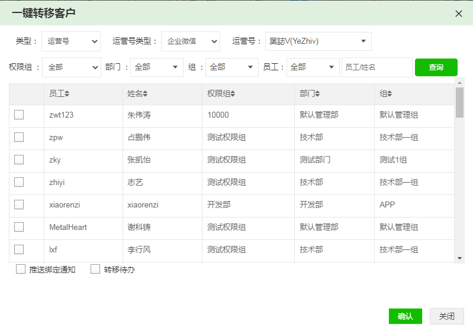Focus the 员工/姓名 search field
The image size is (473, 331).
tap(377, 67)
